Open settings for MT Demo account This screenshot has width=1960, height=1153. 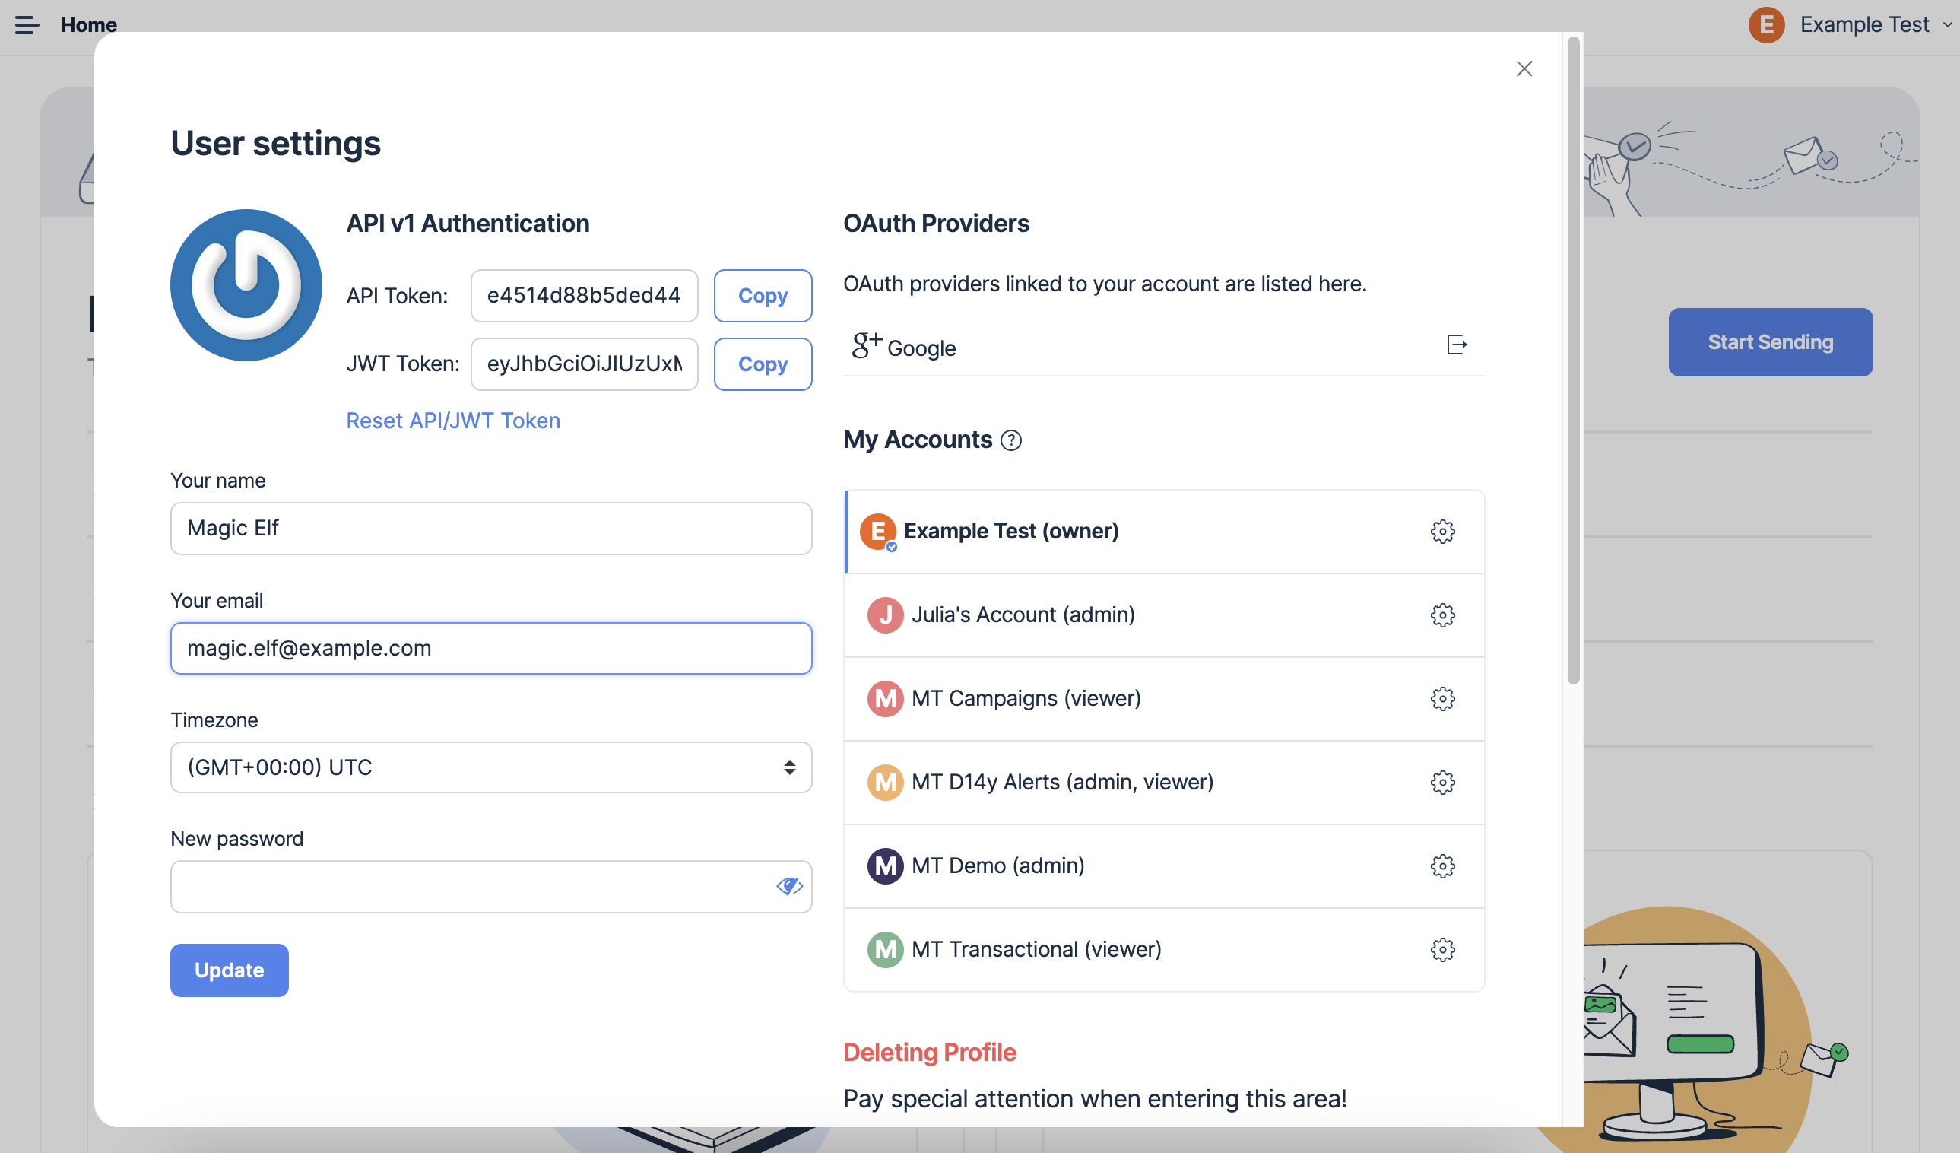tap(1443, 866)
